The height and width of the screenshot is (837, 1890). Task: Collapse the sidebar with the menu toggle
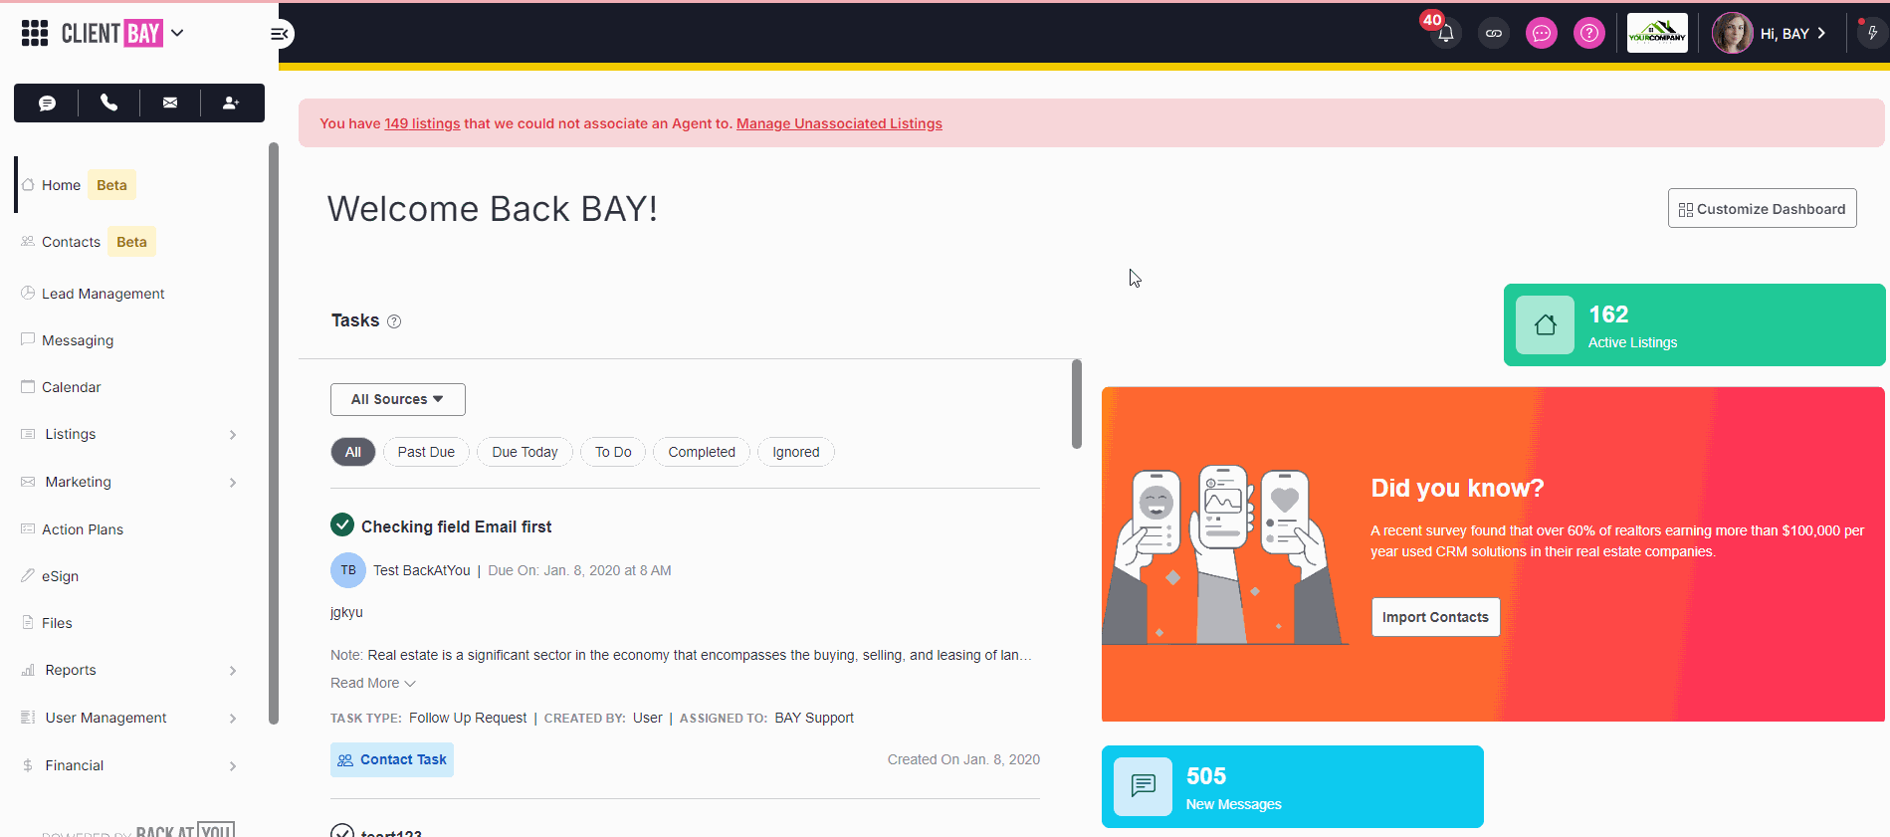point(280,34)
